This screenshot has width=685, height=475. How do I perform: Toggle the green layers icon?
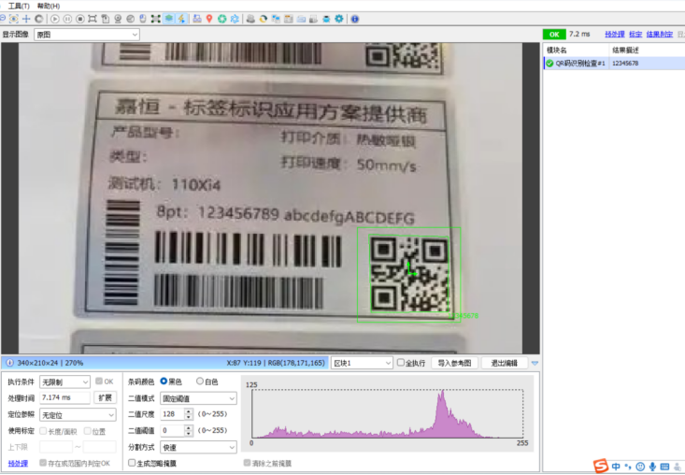coord(168,19)
